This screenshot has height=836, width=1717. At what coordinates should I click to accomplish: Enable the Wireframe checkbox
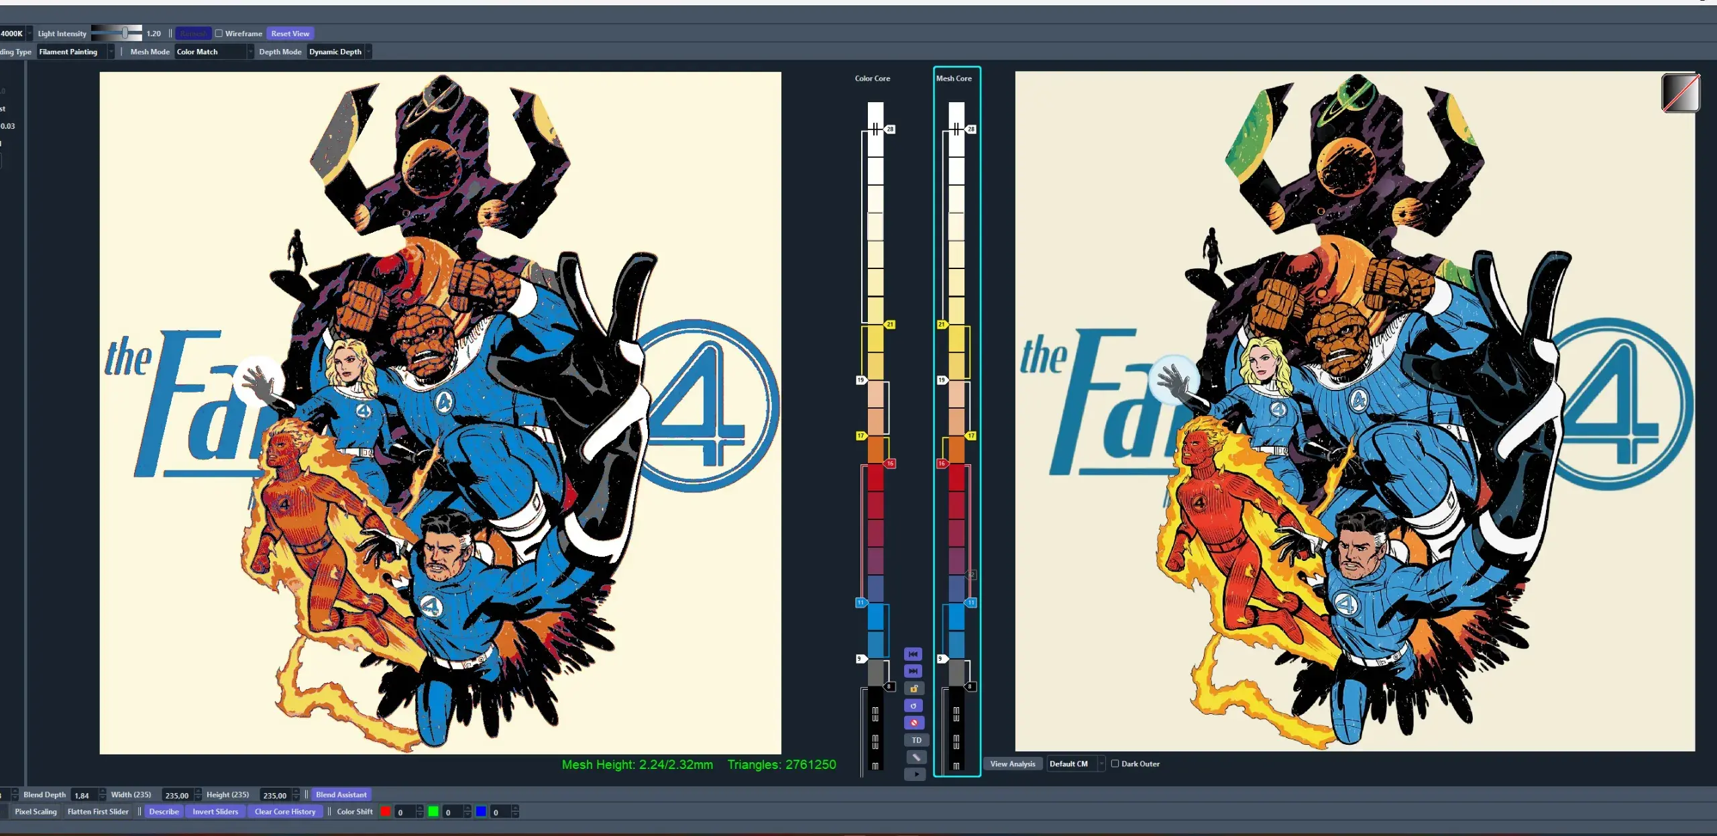219,34
